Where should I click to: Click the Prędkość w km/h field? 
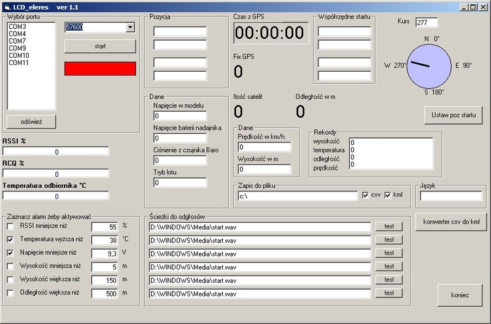265,147
